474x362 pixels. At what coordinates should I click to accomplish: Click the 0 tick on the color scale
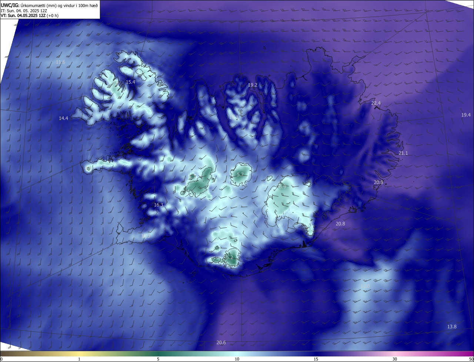point(1,359)
